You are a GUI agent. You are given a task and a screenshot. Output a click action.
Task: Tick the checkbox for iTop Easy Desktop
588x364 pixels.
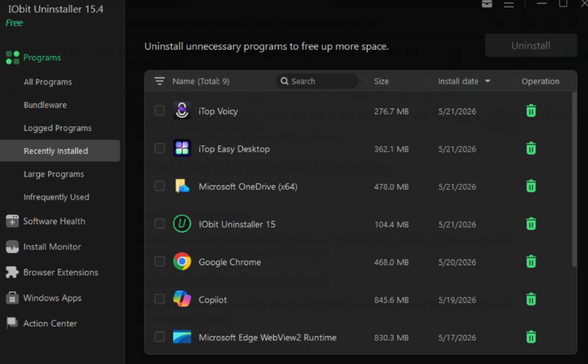pos(159,149)
